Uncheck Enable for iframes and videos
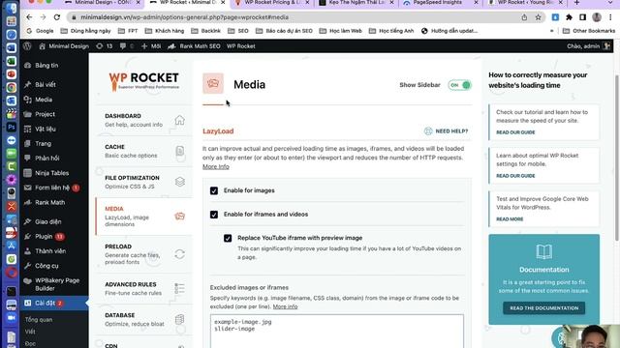Viewport: 620px width, 348px height. pos(214,215)
